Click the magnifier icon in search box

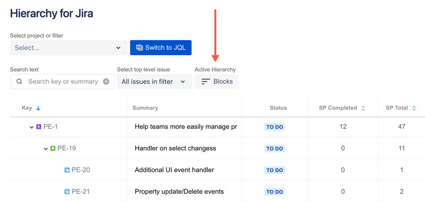coord(19,81)
